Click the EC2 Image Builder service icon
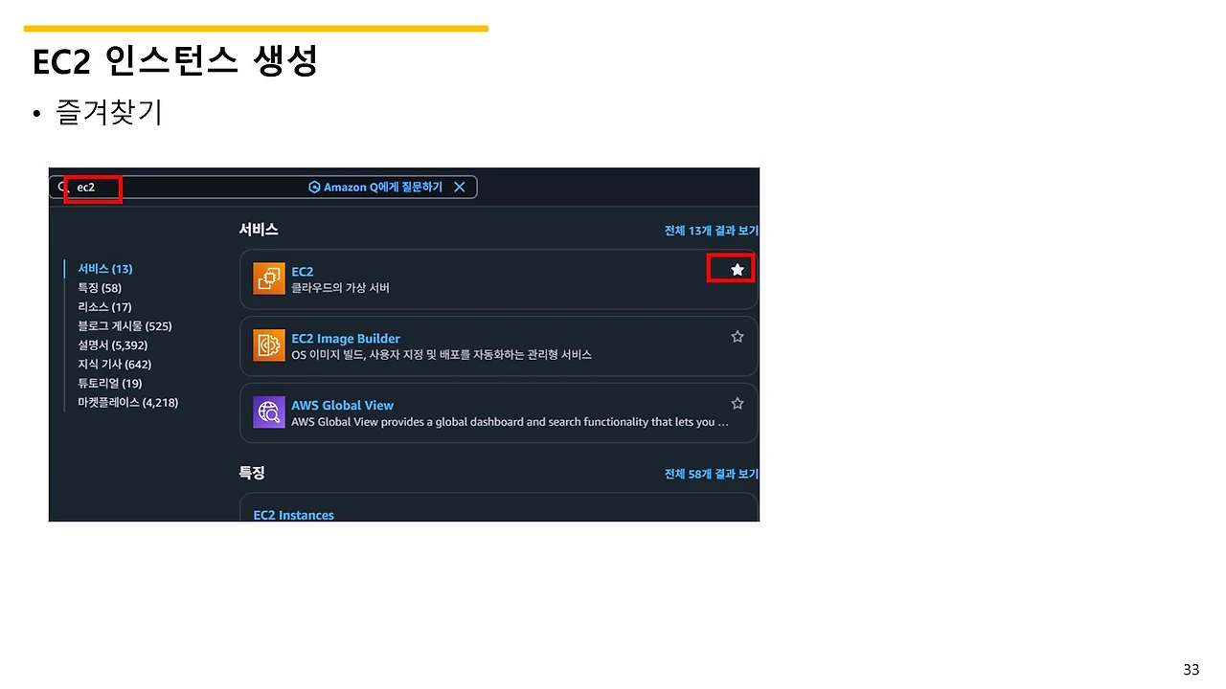This screenshot has height=689, width=1226. pos(269,345)
